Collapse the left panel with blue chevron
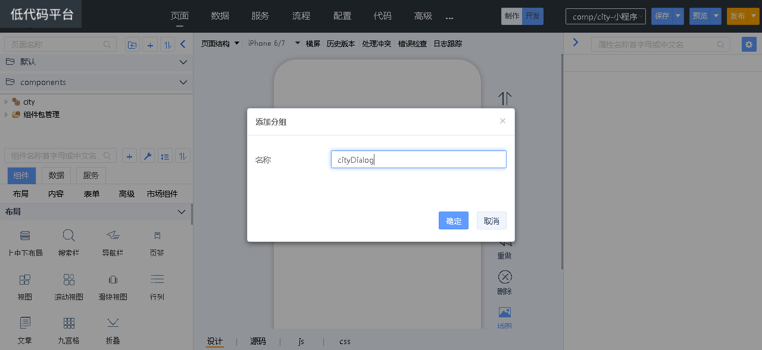The width and height of the screenshot is (762, 350). click(x=183, y=44)
